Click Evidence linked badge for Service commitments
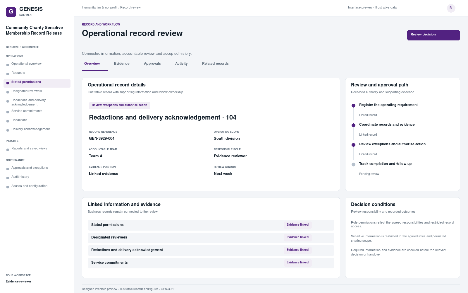The image size is (468, 293). [x=297, y=263]
